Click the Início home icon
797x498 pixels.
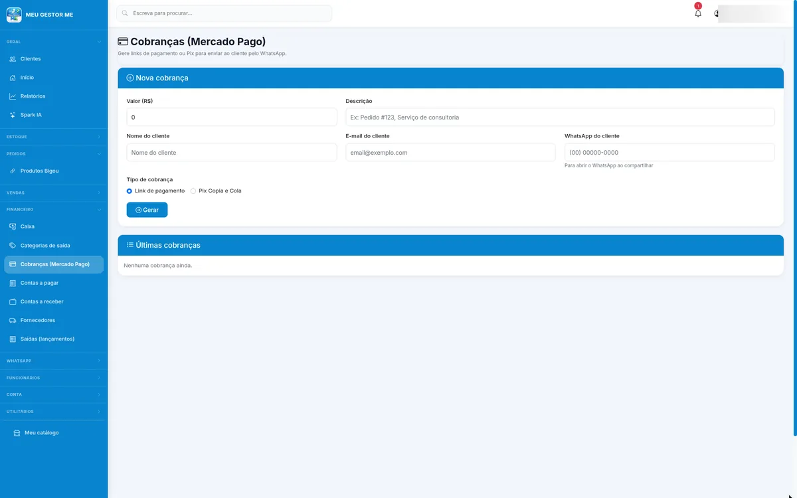[13, 78]
